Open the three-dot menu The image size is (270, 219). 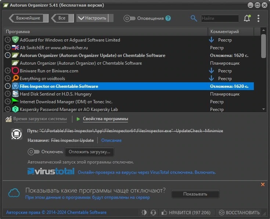(258, 18)
